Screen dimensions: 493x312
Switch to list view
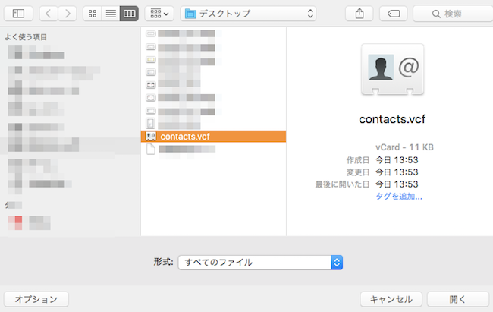[x=111, y=14]
